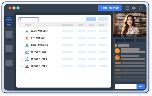Viewport: 152px width, 96px height.
Task: Check the box for Excel课件.xlsx
Action: point(22,45)
